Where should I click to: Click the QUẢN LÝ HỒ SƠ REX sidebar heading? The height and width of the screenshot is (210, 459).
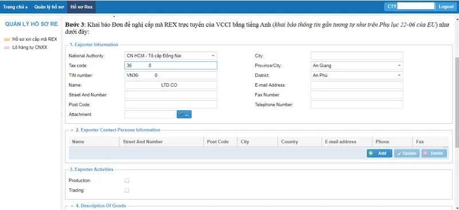coord(32,24)
